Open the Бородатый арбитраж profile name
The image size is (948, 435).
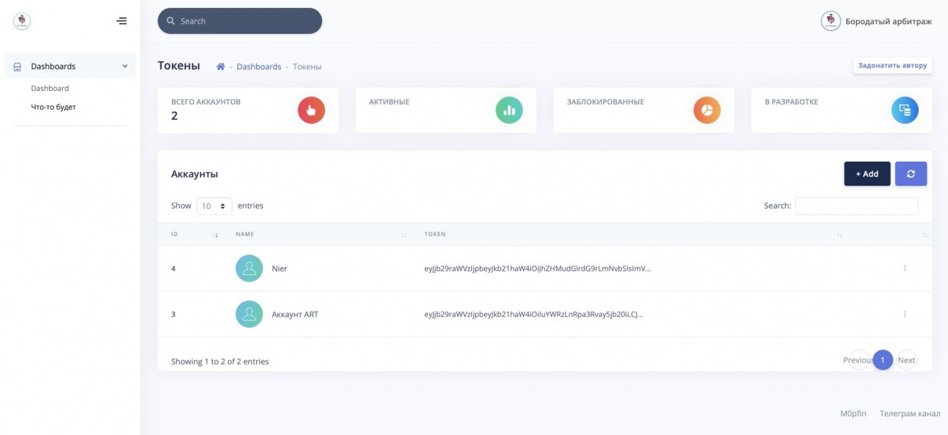coord(888,21)
